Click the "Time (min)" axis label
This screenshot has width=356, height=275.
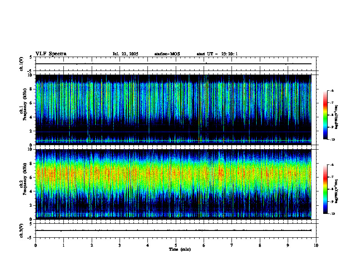[180, 249]
